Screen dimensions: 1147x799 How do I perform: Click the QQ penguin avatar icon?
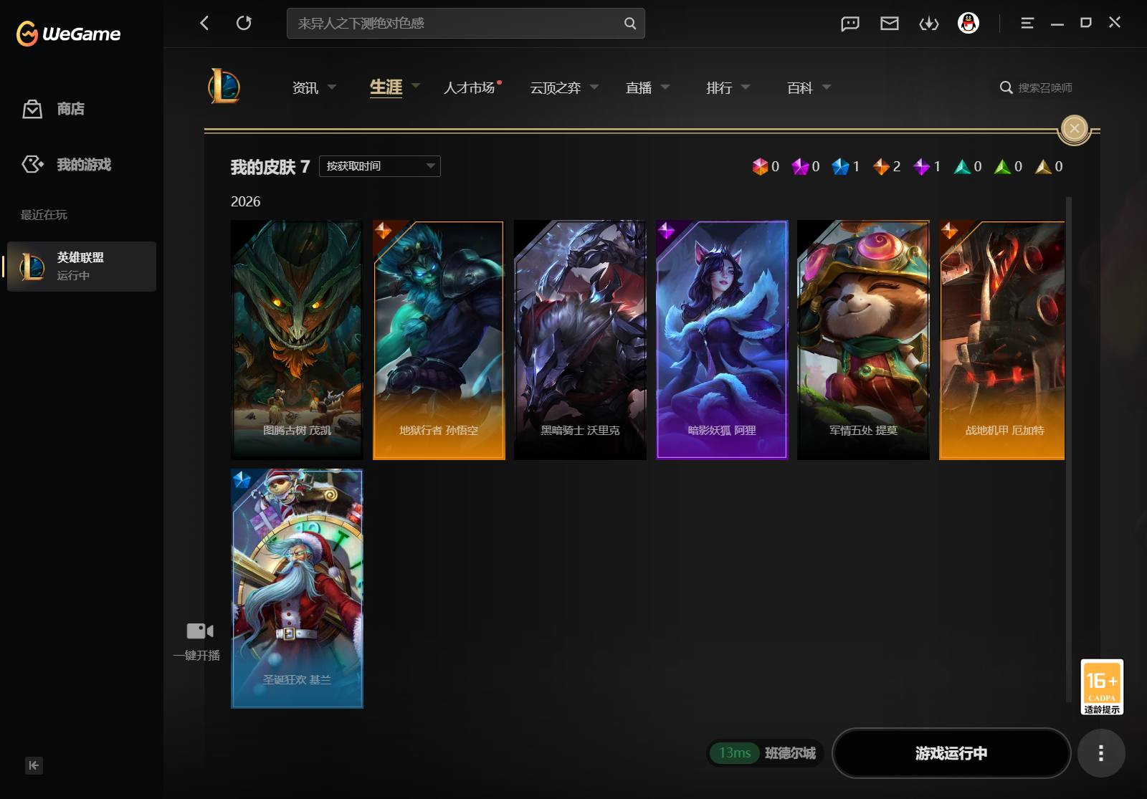click(x=968, y=24)
